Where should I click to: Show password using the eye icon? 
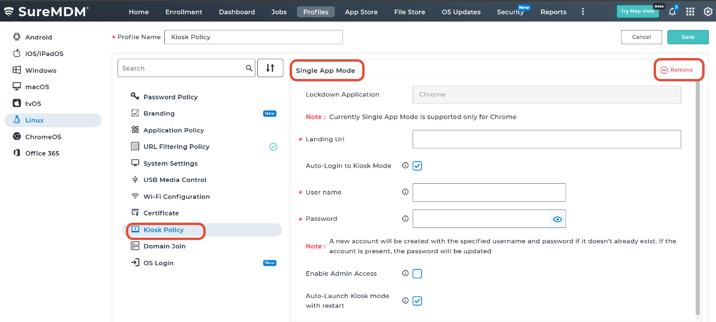pyautogui.click(x=557, y=219)
